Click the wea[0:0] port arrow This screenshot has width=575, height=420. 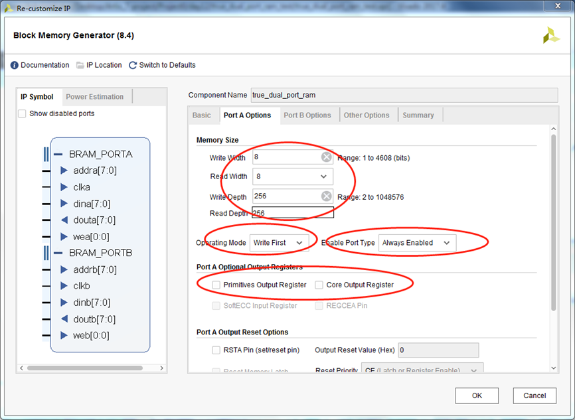coord(64,236)
